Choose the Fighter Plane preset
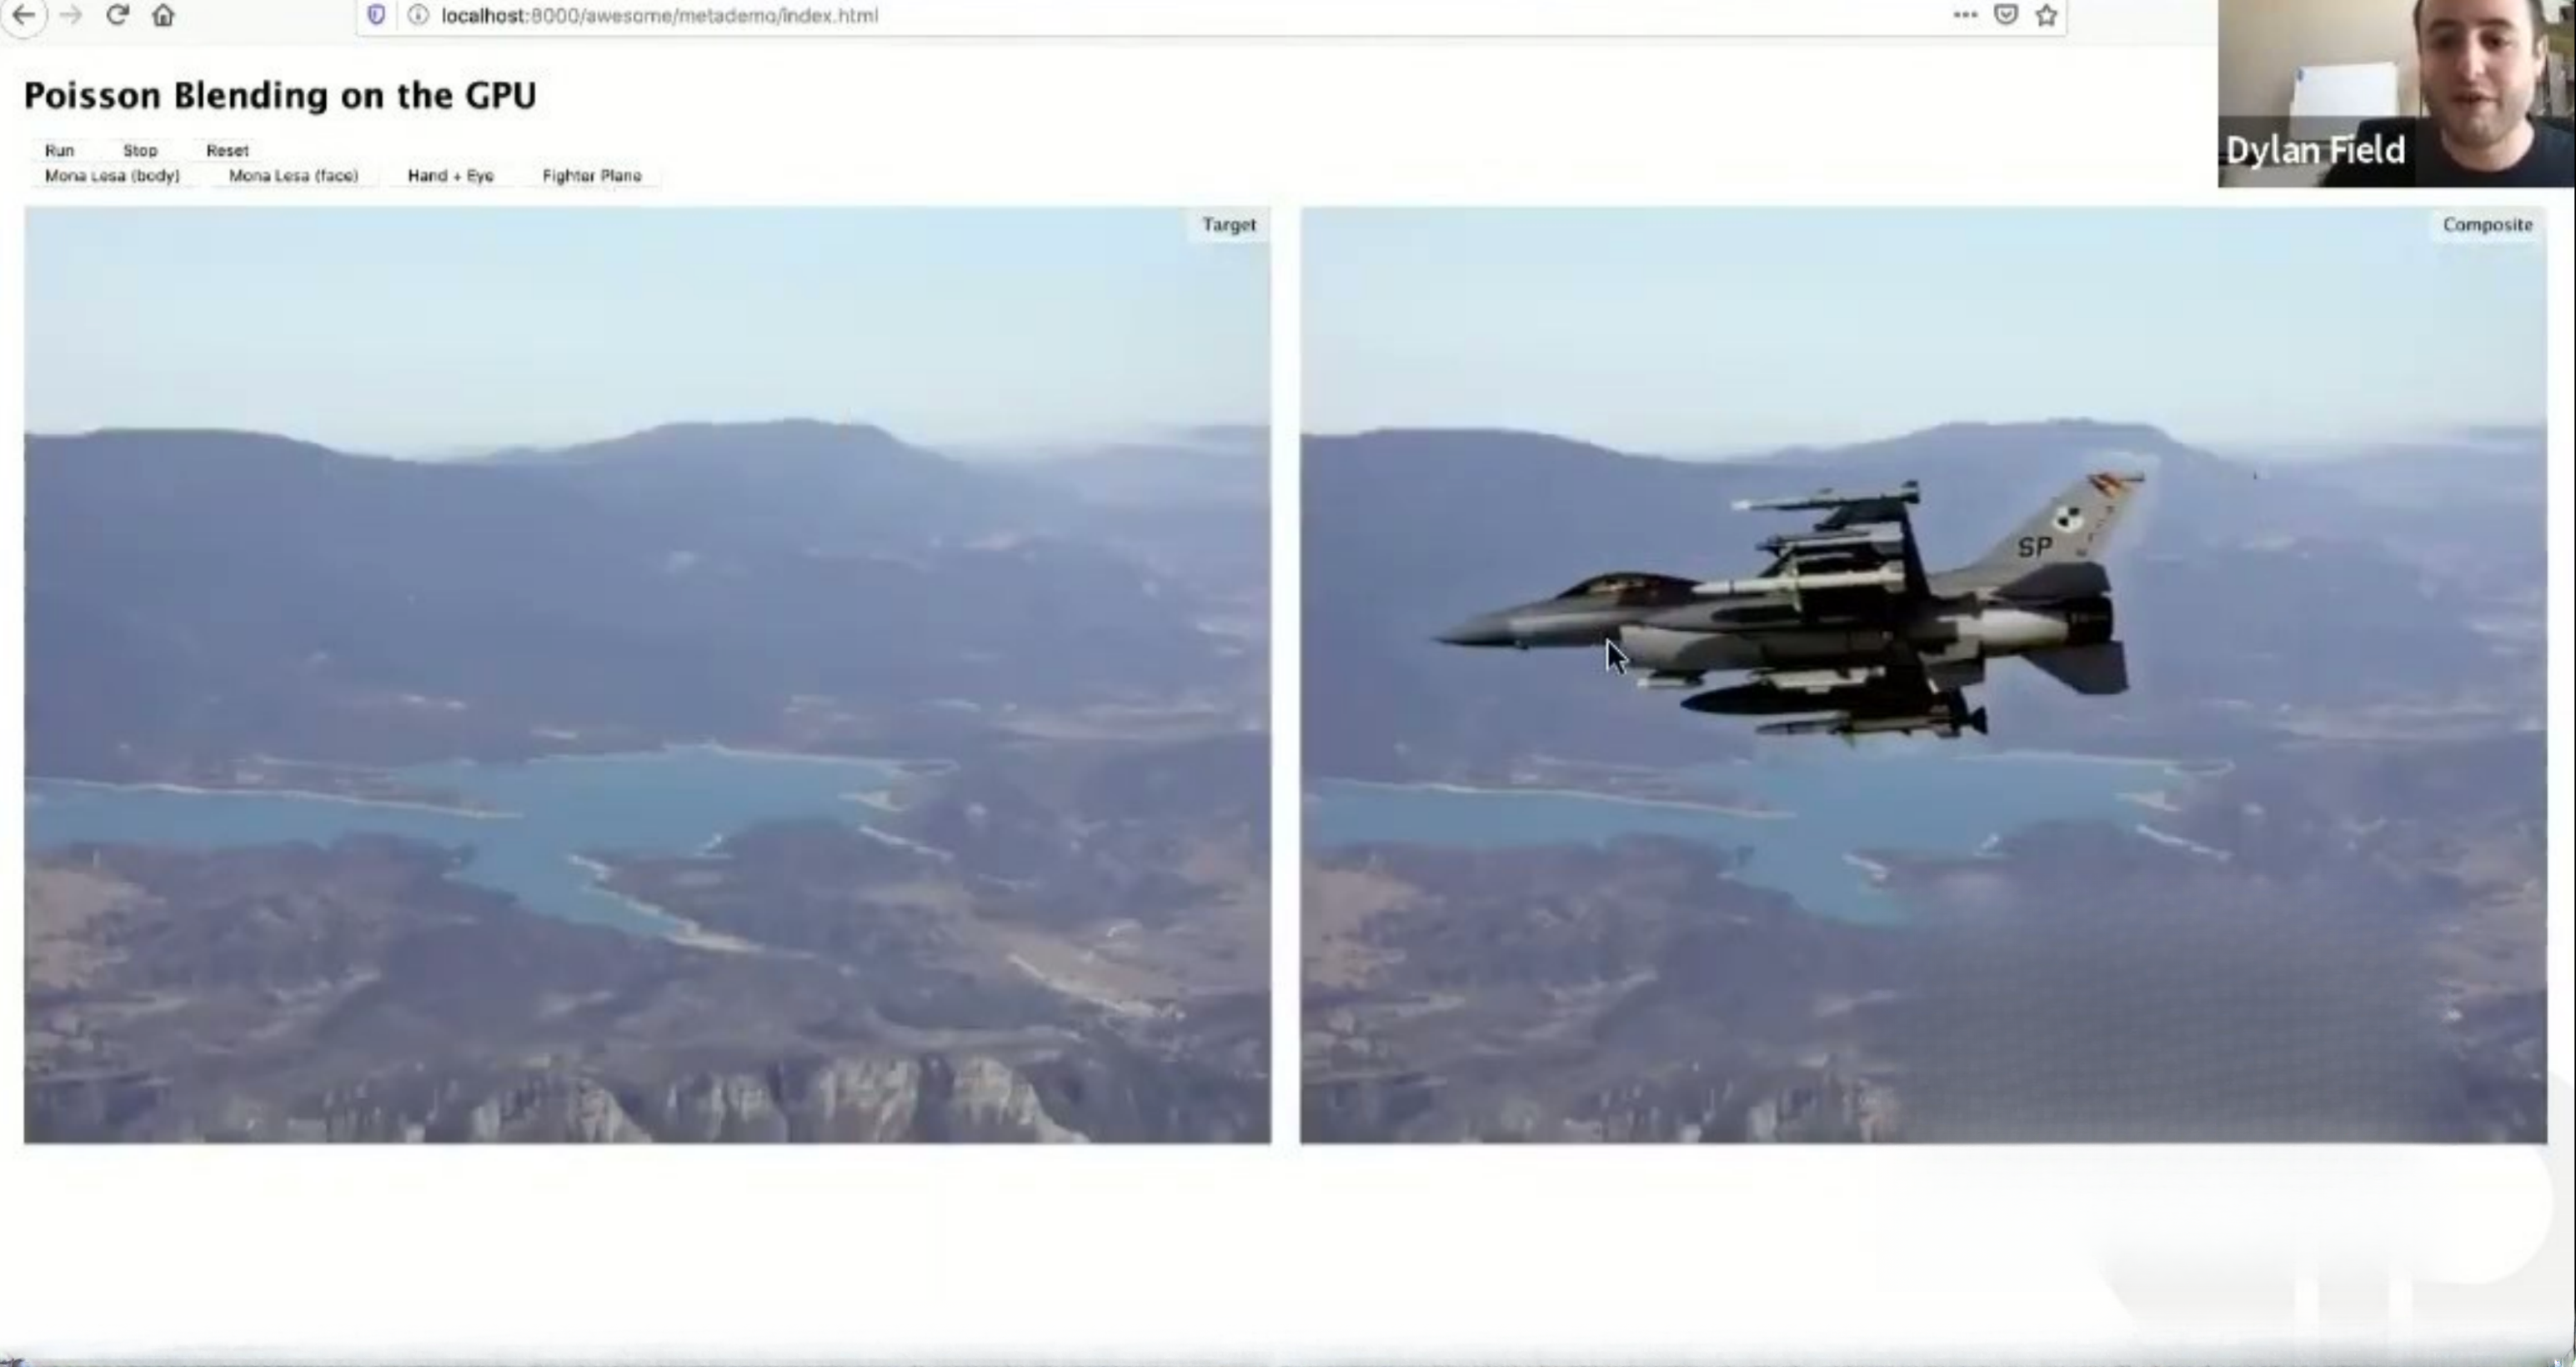The image size is (2576, 1367). [591, 176]
